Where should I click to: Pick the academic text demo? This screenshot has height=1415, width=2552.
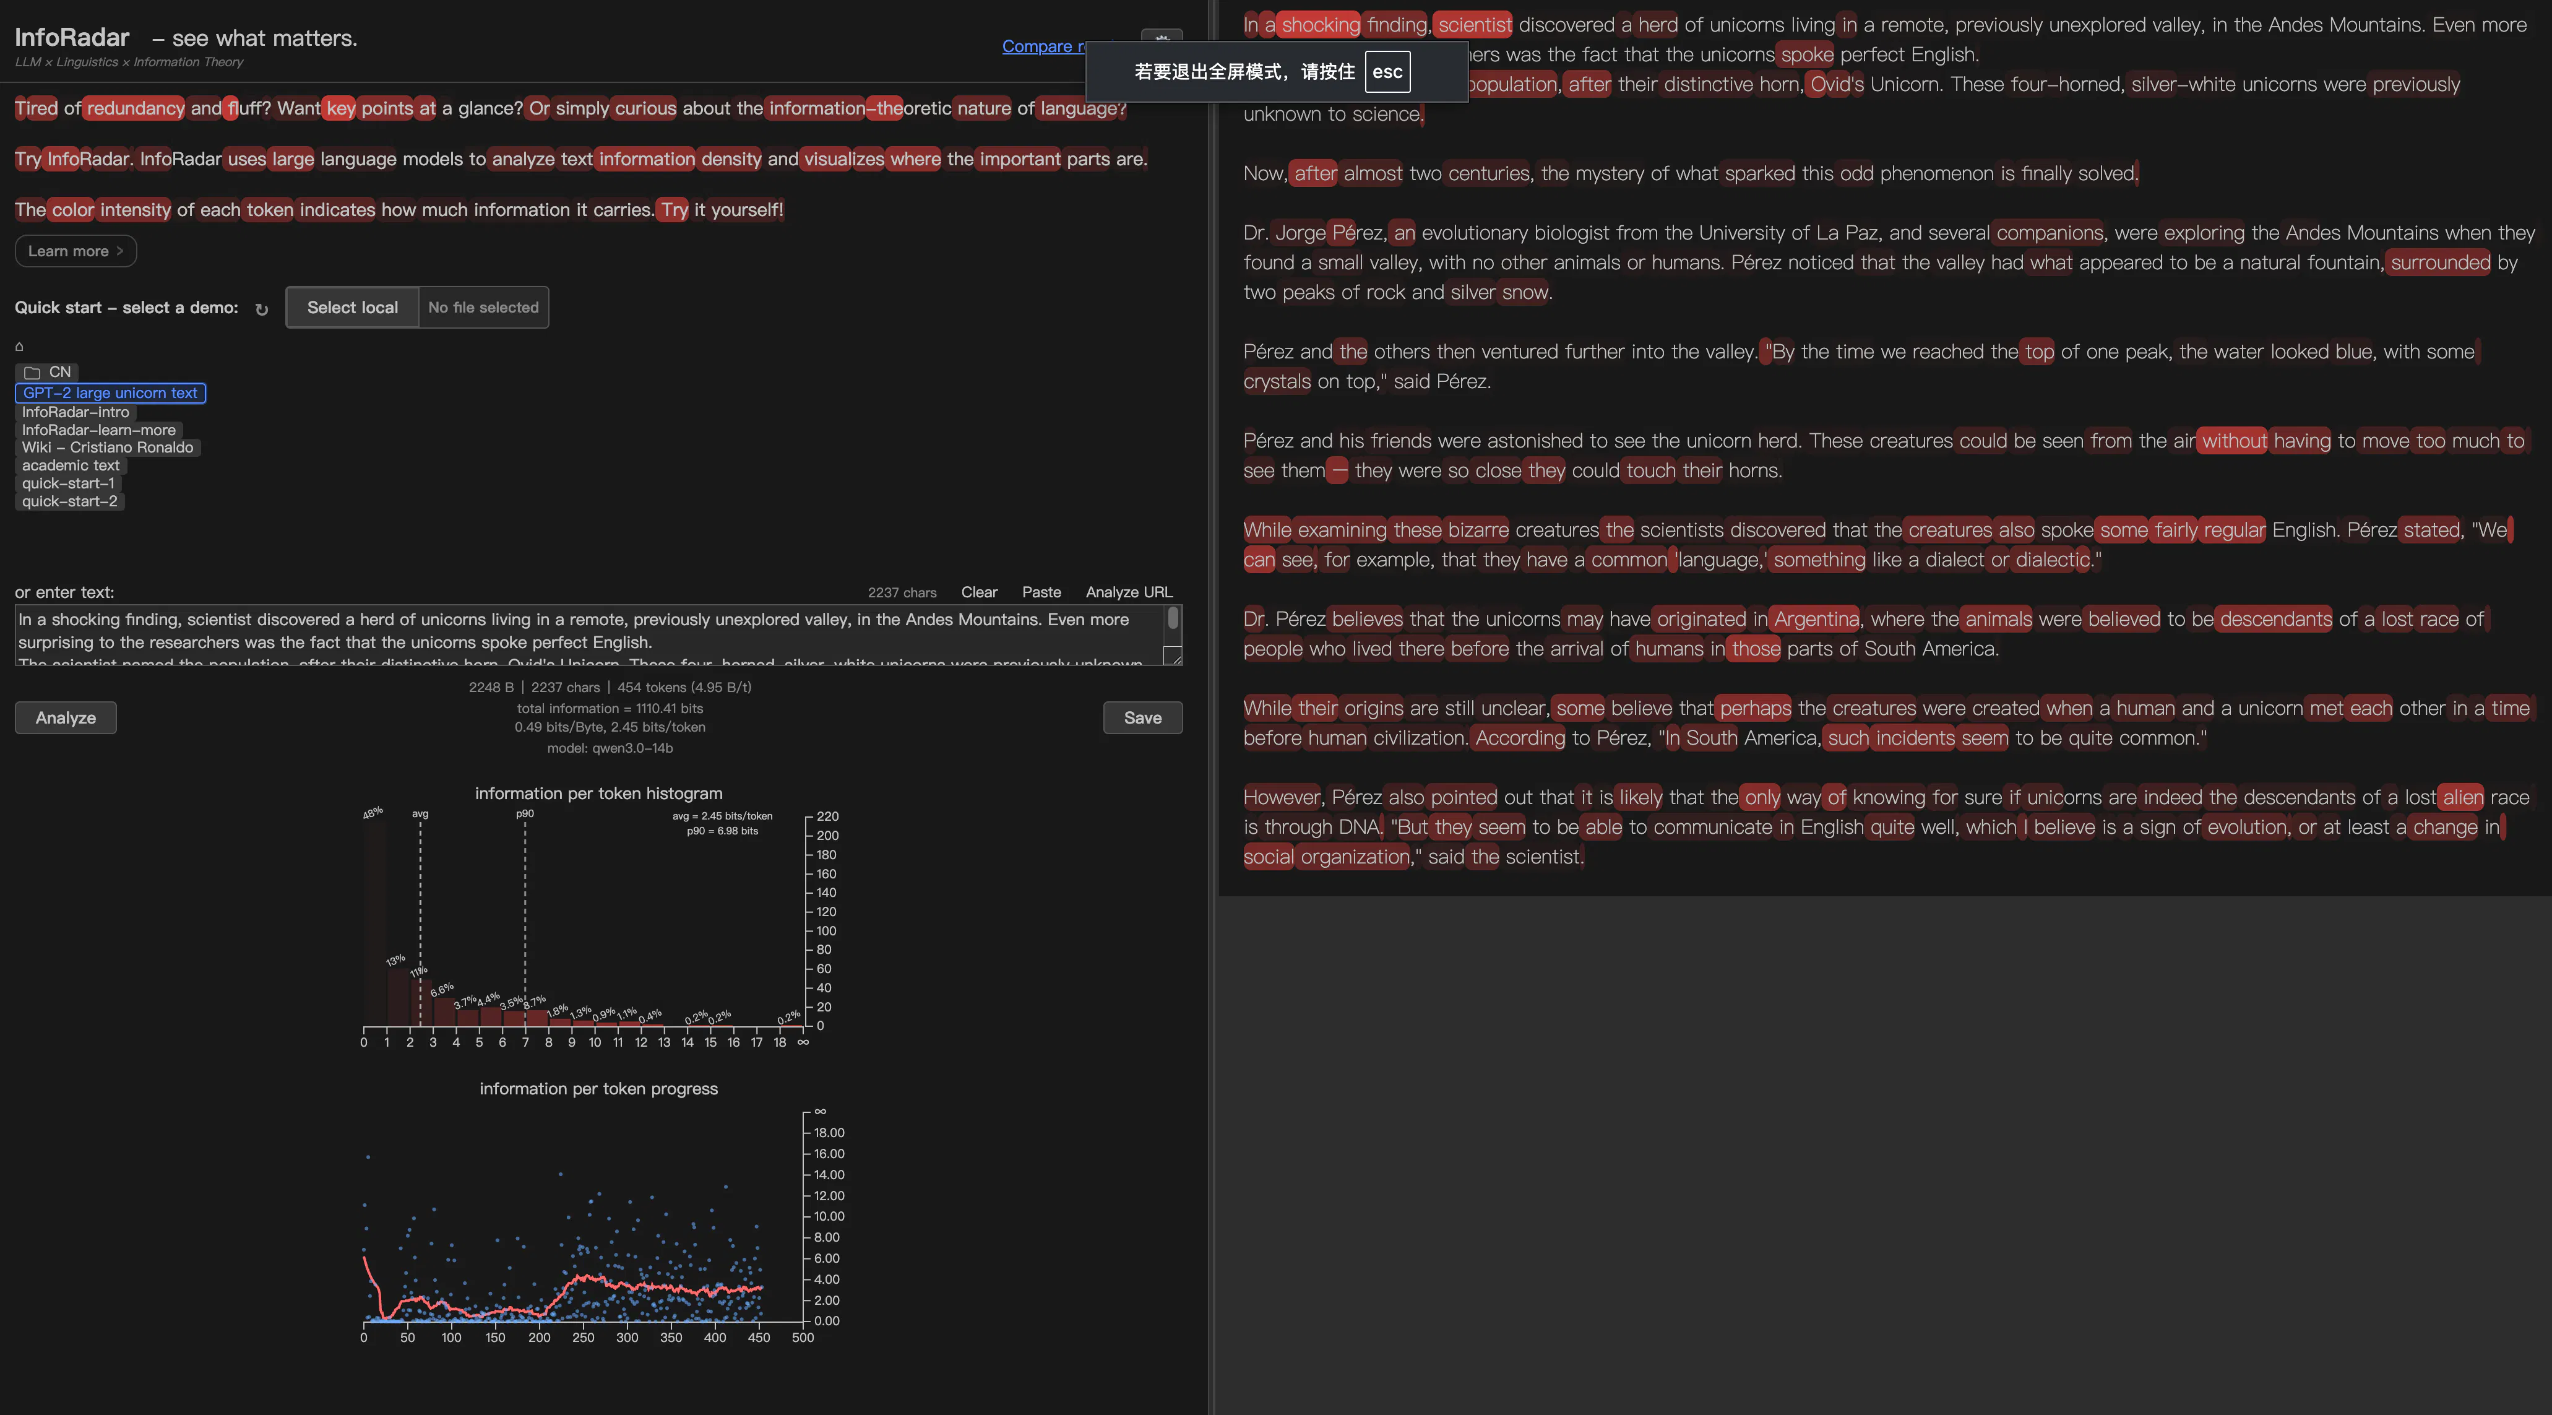point(71,465)
